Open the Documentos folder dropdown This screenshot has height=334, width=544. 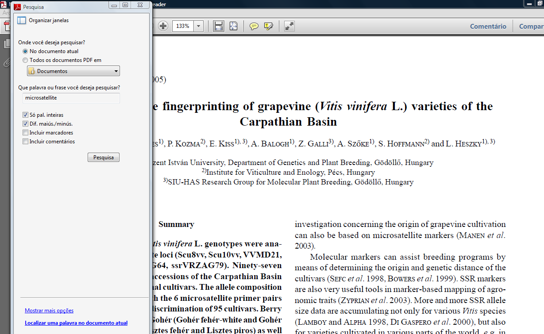73,71
